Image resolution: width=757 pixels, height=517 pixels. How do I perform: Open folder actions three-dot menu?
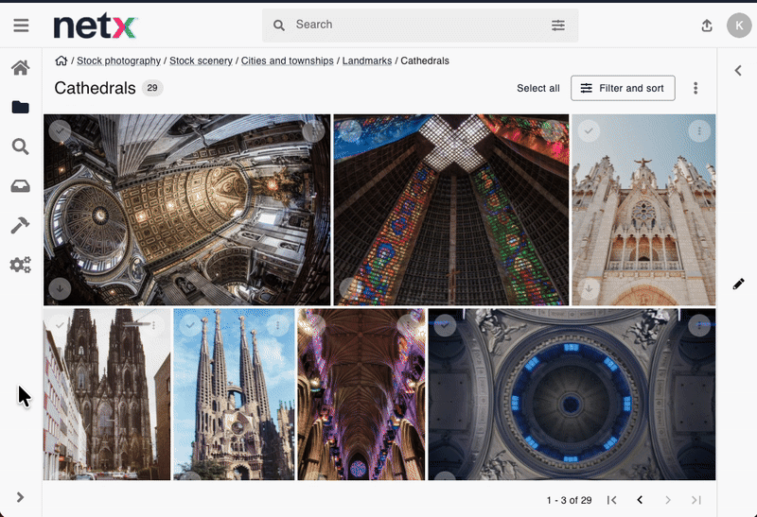coord(695,88)
